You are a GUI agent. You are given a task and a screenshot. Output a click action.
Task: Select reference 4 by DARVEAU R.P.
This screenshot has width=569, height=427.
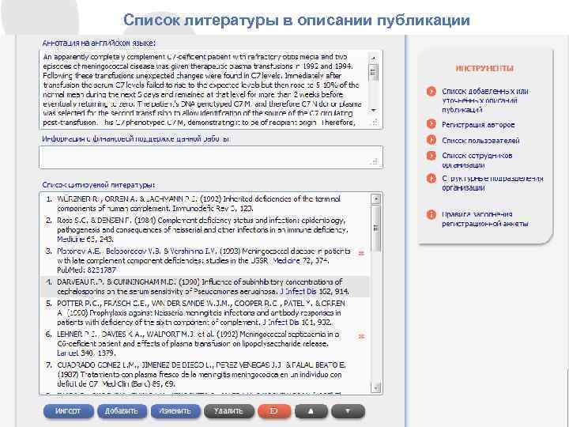click(x=205, y=287)
